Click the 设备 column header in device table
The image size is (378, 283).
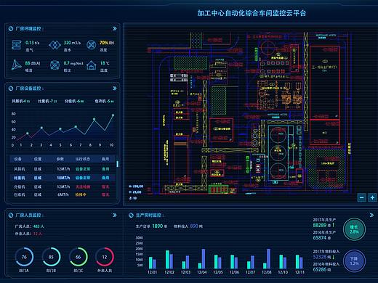pos(18,159)
